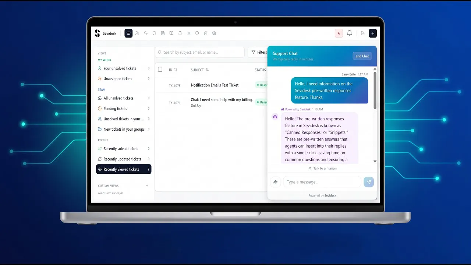471x265 pixels.
Task: Open the document icon in top navigation
Action: point(163,33)
